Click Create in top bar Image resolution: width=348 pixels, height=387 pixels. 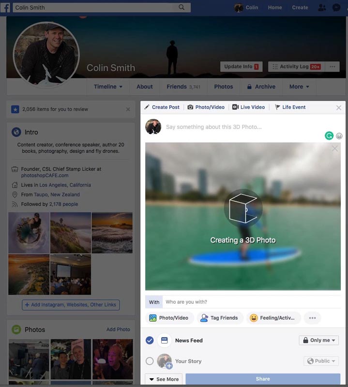pos(300,8)
